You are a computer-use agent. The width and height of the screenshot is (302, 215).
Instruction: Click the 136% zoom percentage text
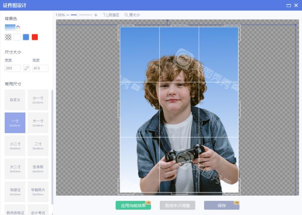click(x=60, y=15)
